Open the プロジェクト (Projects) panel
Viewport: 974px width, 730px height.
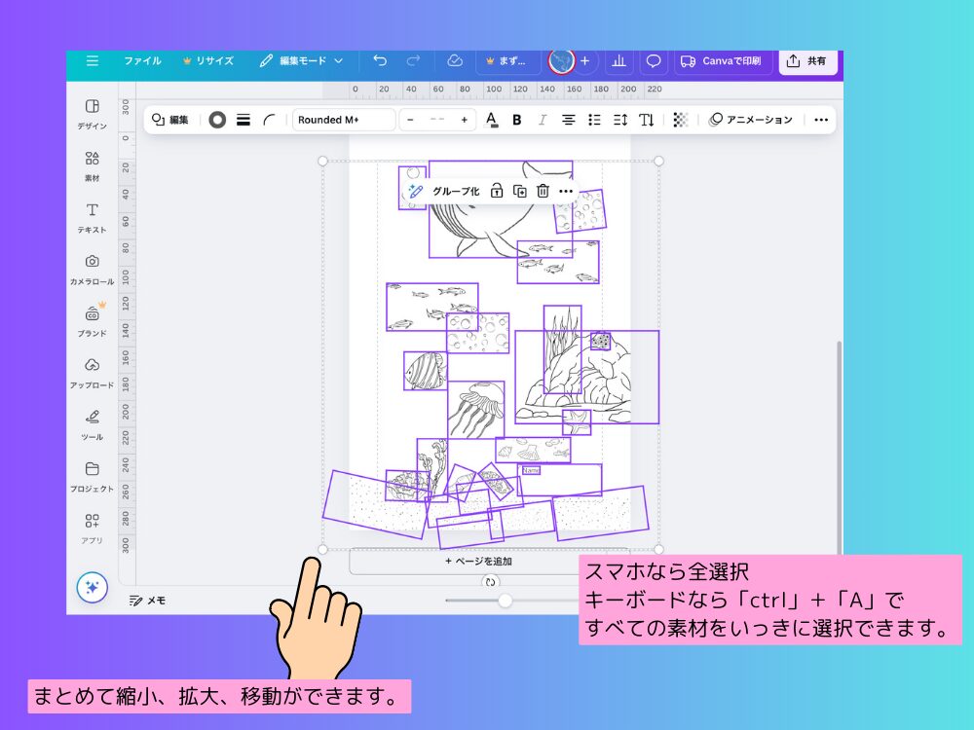coord(92,473)
